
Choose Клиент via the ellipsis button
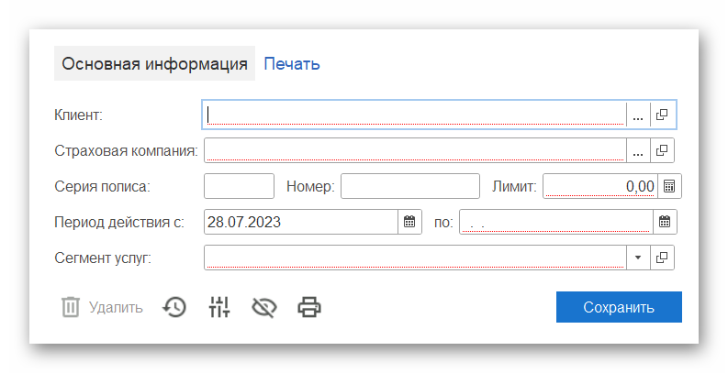(638, 115)
